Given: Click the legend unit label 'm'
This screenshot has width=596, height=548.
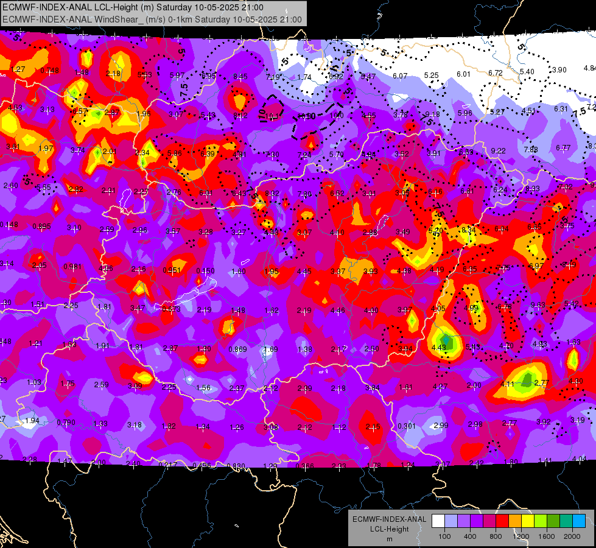Looking at the screenshot, I should click(x=389, y=539).
